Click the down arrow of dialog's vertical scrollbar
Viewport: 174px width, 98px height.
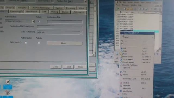click(94, 53)
